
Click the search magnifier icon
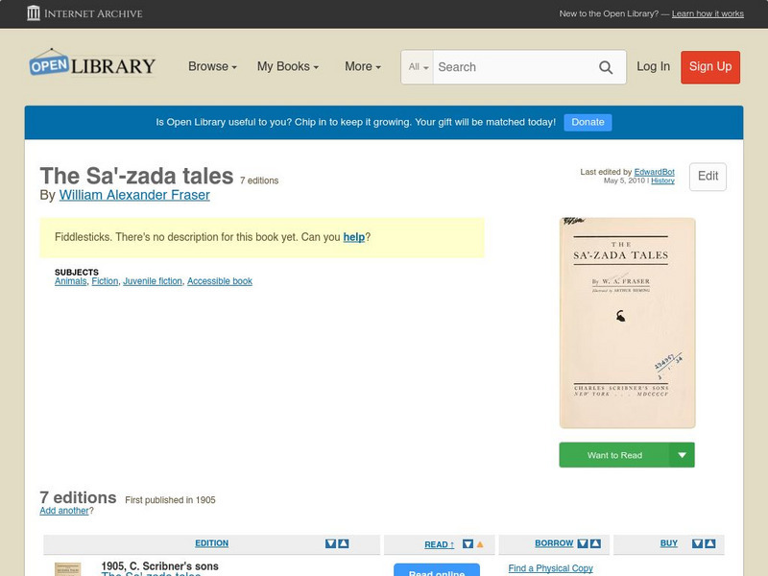pyautogui.click(x=606, y=67)
